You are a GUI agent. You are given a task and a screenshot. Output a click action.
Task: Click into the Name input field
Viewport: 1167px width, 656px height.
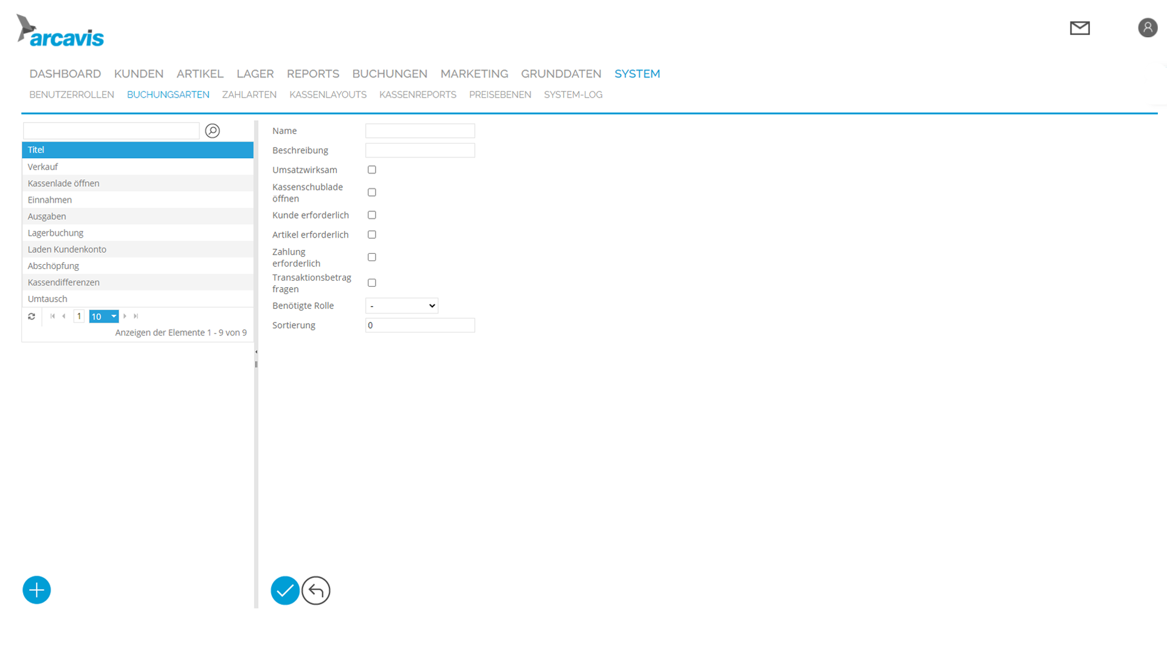(419, 131)
